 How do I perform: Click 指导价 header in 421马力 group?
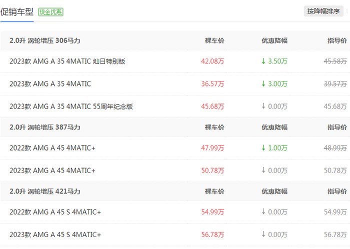click(x=337, y=191)
